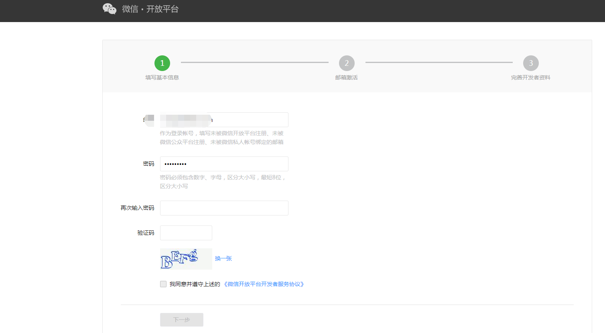This screenshot has height=333, width=605.
Task: Select step 1 green circle
Action: click(162, 63)
